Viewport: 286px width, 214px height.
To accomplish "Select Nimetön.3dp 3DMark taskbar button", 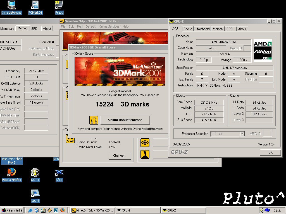I will (x=92, y=210).
